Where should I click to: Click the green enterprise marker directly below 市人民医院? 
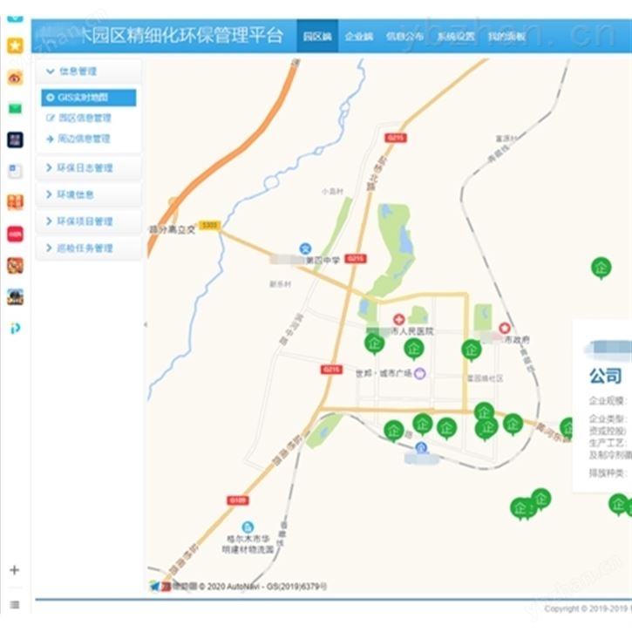[413, 349]
